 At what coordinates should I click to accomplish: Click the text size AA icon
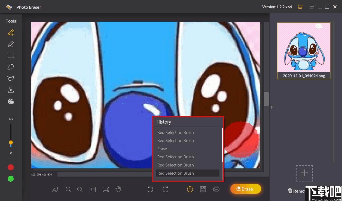click(x=56, y=189)
